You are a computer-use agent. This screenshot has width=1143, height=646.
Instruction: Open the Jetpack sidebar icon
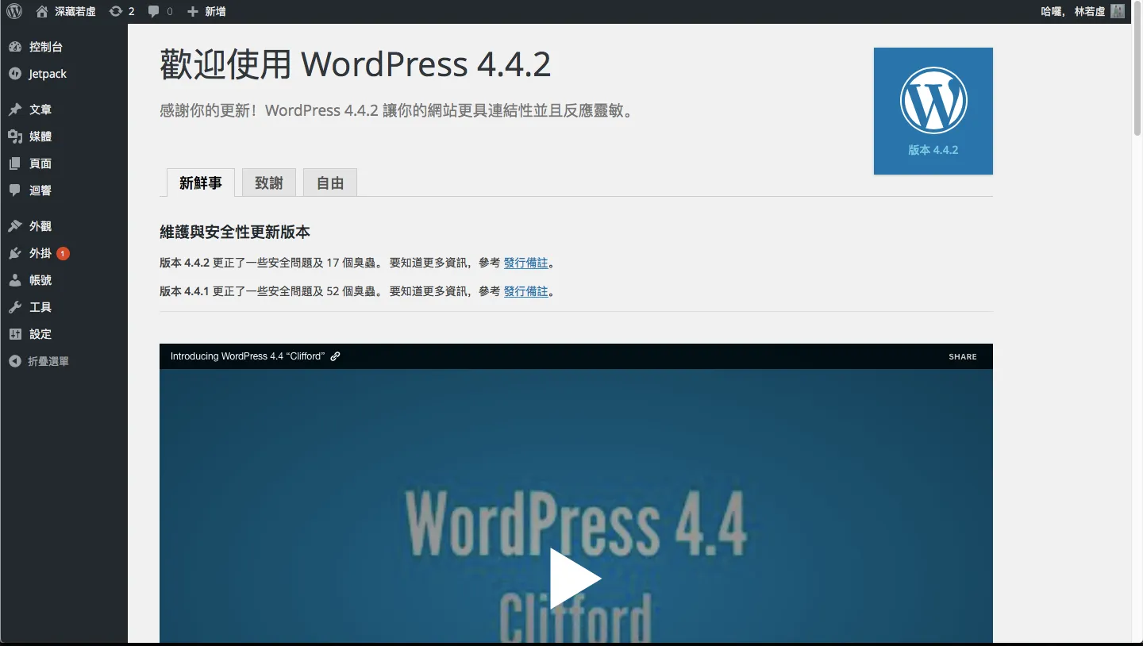(14, 74)
